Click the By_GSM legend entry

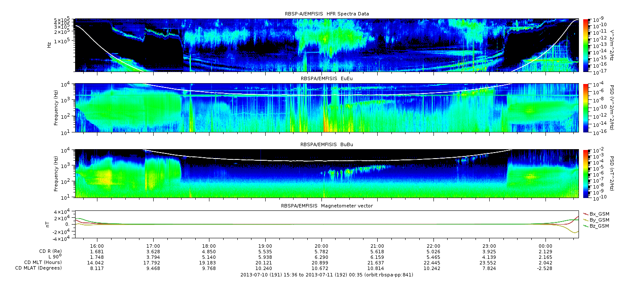tap(596, 219)
